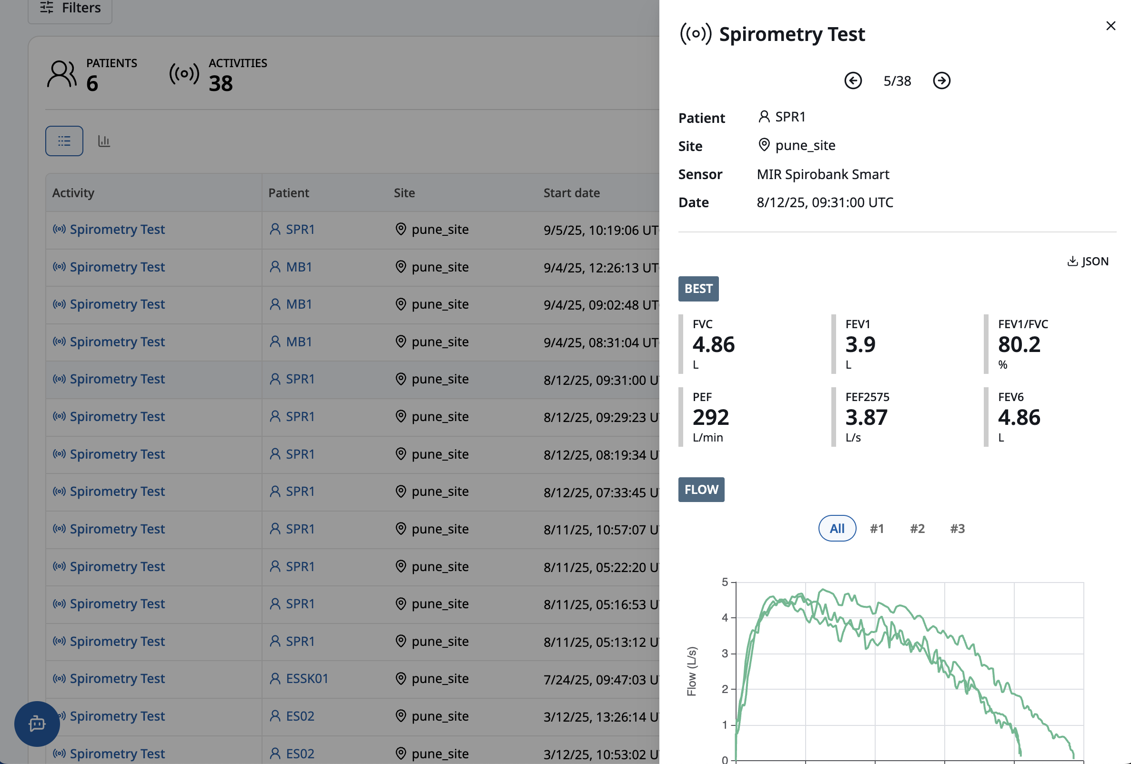Viewport: 1131px width, 764px height.
Task: Sort by the Start date column
Action: 571,193
